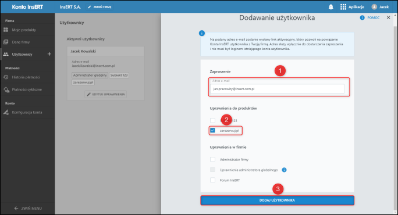Open the notifications bell icon
Screen dimensions: 398x215
click(331, 7)
